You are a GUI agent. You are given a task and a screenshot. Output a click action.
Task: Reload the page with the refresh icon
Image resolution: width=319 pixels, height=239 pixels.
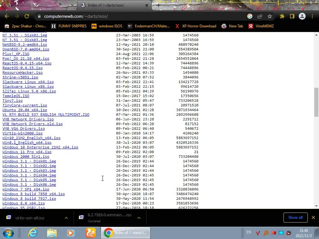coord(27,16)
